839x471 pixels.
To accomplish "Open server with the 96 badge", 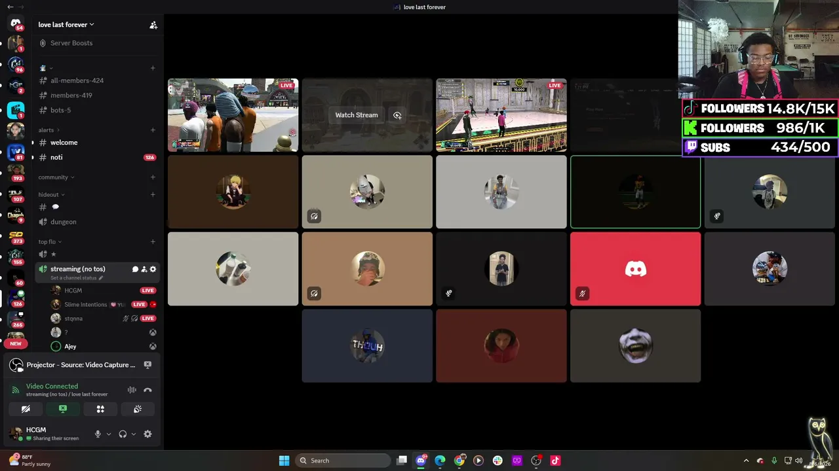I will (16, 65).
